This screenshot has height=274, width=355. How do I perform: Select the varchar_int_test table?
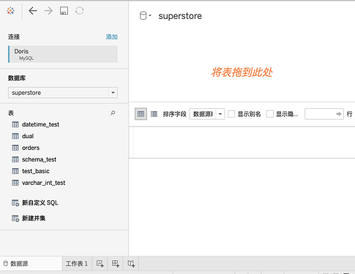[43, 183]
